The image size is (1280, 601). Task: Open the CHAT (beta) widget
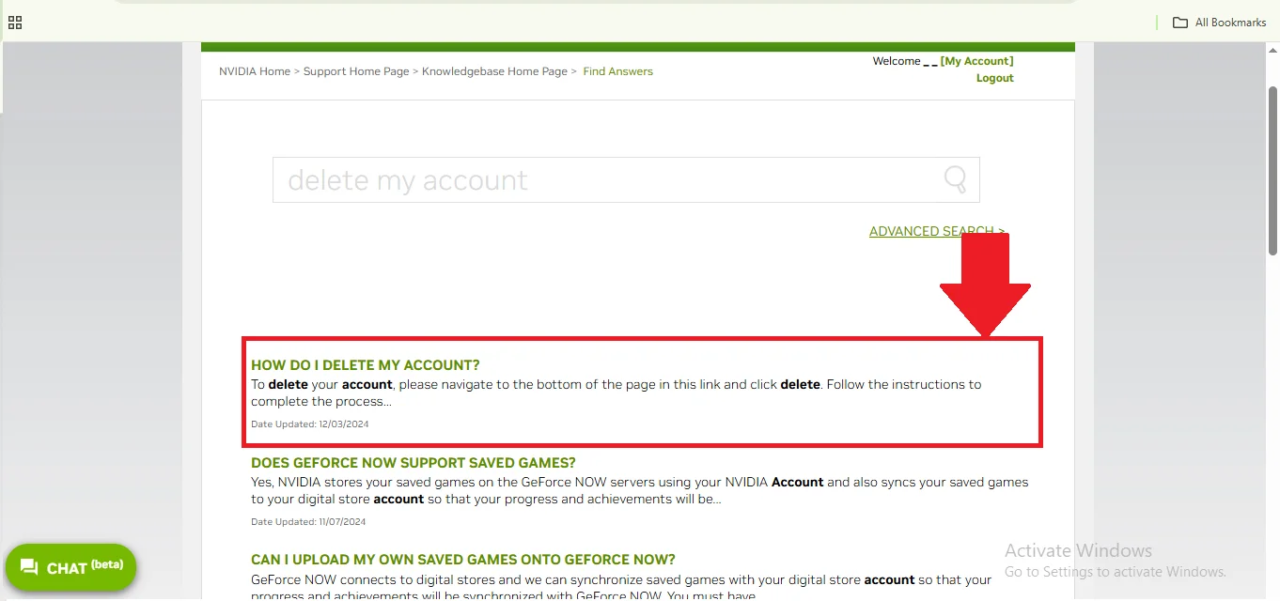tap(71, 567)
